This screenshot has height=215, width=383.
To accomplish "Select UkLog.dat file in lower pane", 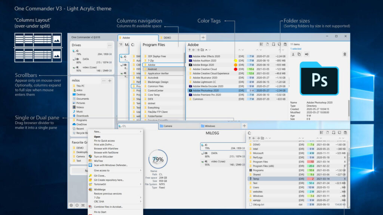I will (x=297, y=205).
